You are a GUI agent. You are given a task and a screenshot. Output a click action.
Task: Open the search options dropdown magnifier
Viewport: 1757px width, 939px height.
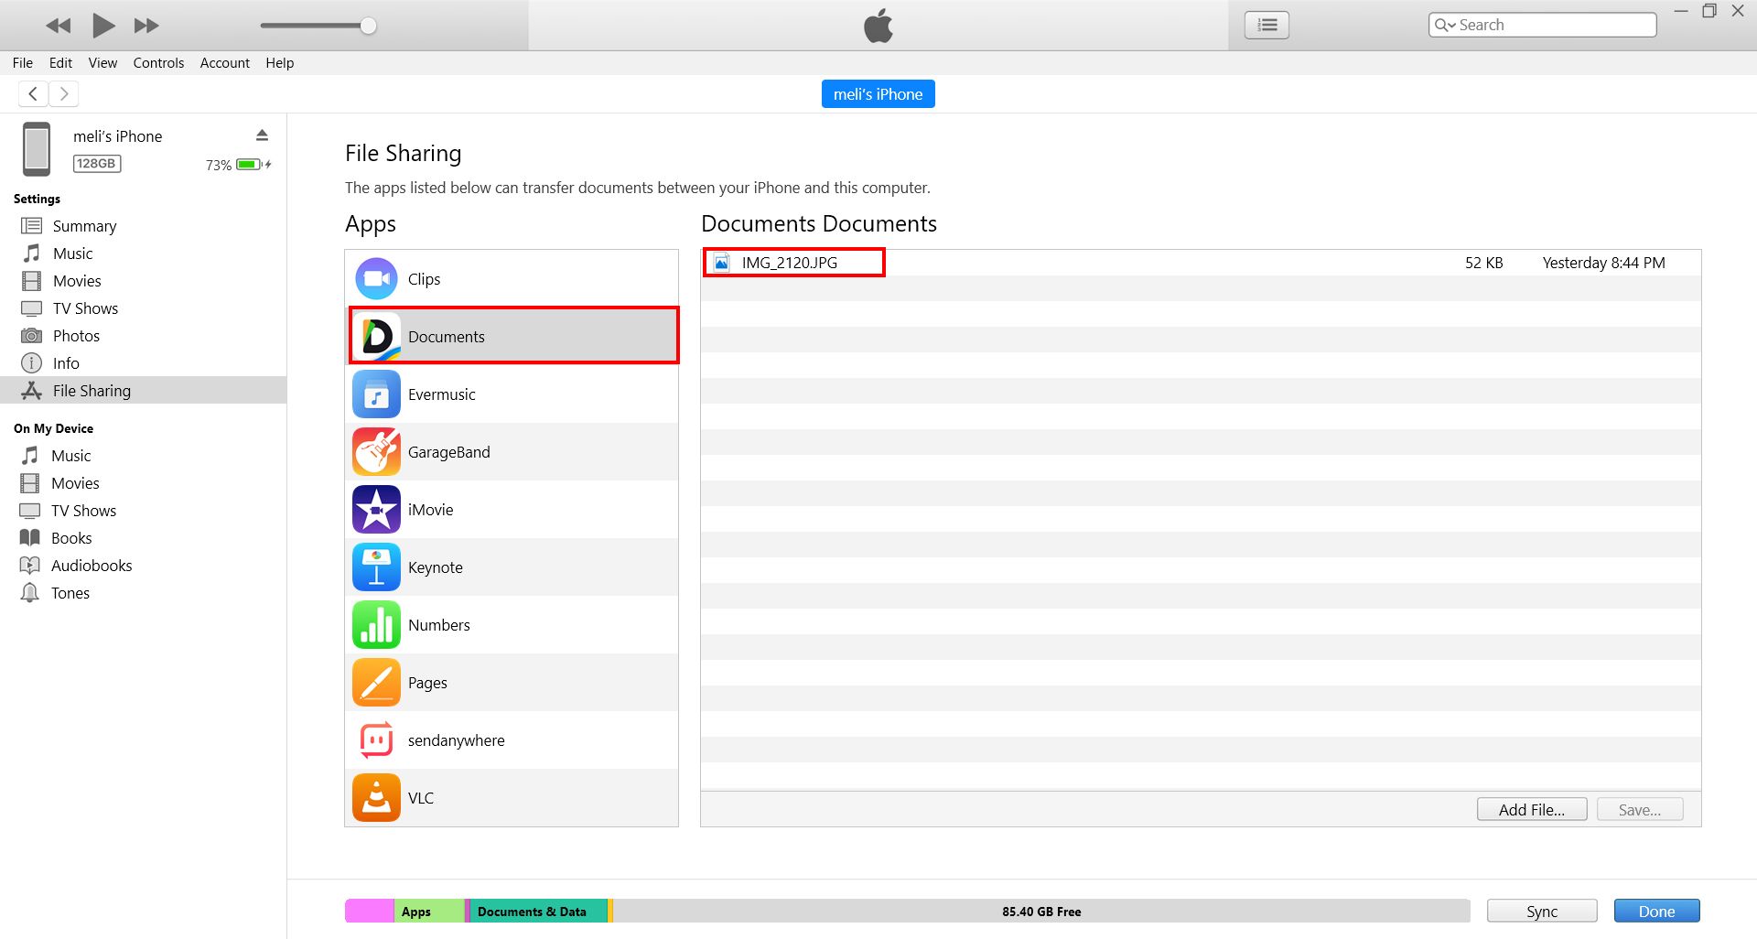1444,25
